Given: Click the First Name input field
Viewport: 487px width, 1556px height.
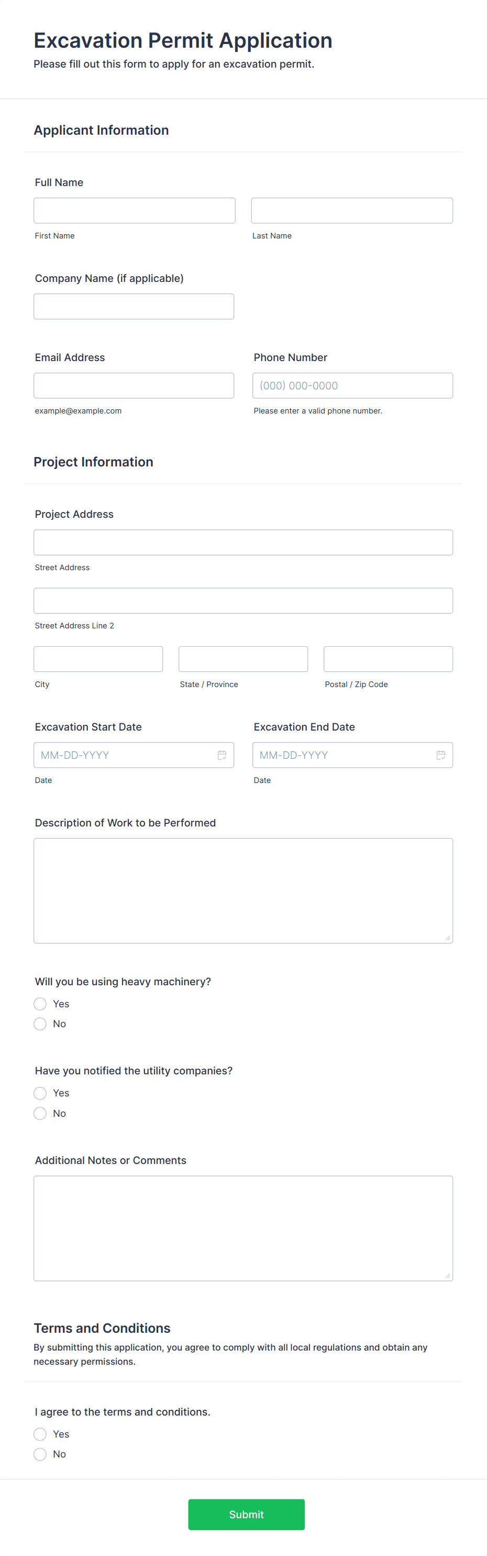Looking at the screenshot, I should click(134, 210).
